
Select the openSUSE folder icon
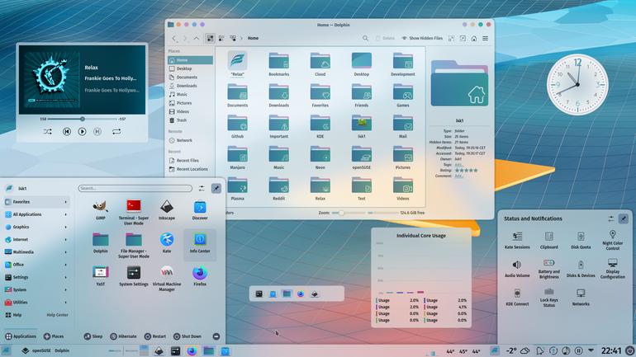(x=362, y=155)
